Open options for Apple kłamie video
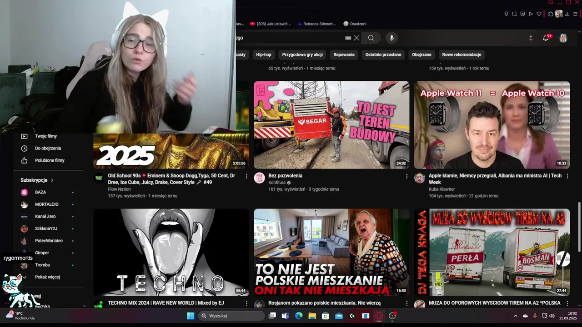This screenshot has width=582, height=327. 567,176
